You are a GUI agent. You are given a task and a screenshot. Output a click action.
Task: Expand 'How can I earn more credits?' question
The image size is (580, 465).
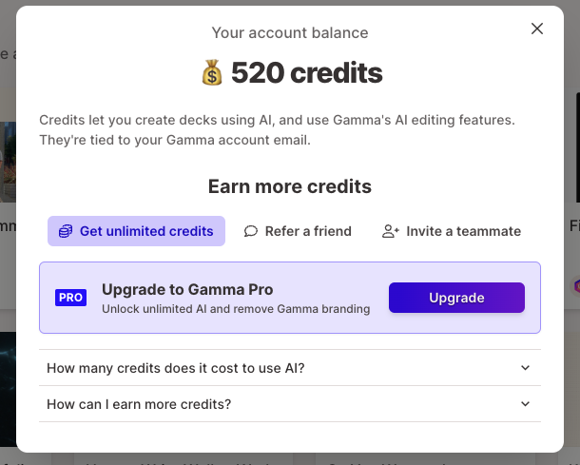290,404
